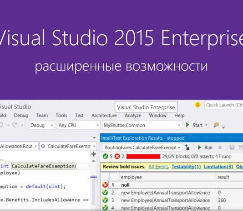The image size is (243, 211).
Task: Open the Window menu
Action: tap(157, 116)
